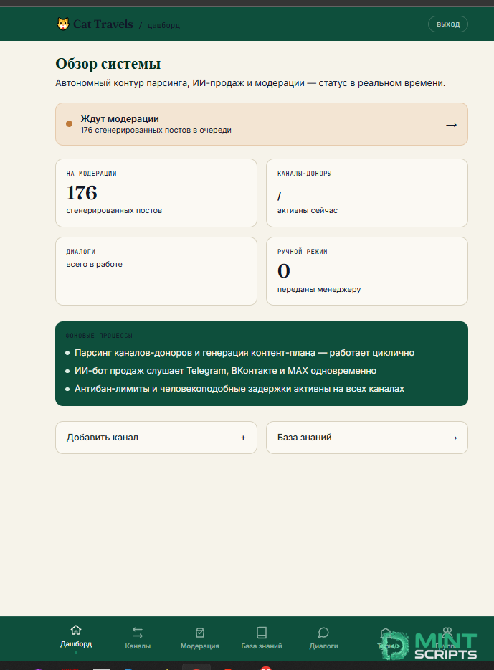494x670 pixels.
Task: Open the 'Каналы-доноры' stats card
Action: click(x=367, y=193)
